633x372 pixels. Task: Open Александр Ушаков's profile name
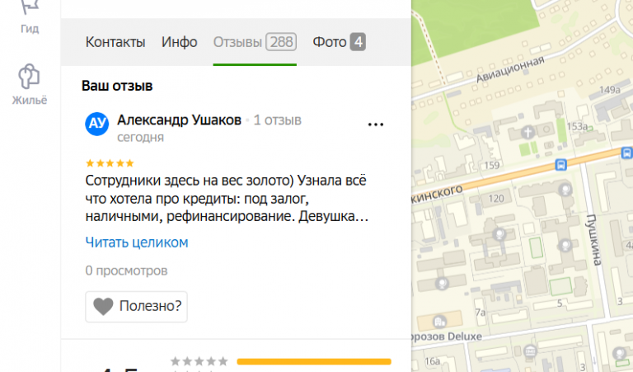(x=179, y=120)
